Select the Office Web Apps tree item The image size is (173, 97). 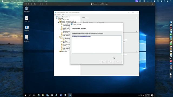click(66, 47)
